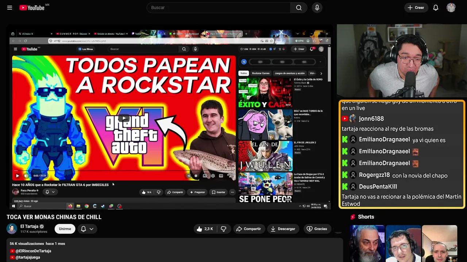Image resolution: width=467 pixels, height=262 pixels.
Task: Open the YouTube guide hamburger menu
Action: pos(9,8)
